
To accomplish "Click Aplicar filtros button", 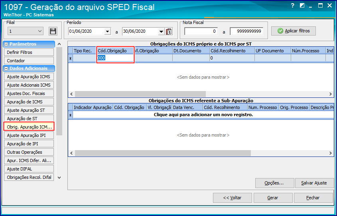I will pyautogui.click(x=294, y=31).
